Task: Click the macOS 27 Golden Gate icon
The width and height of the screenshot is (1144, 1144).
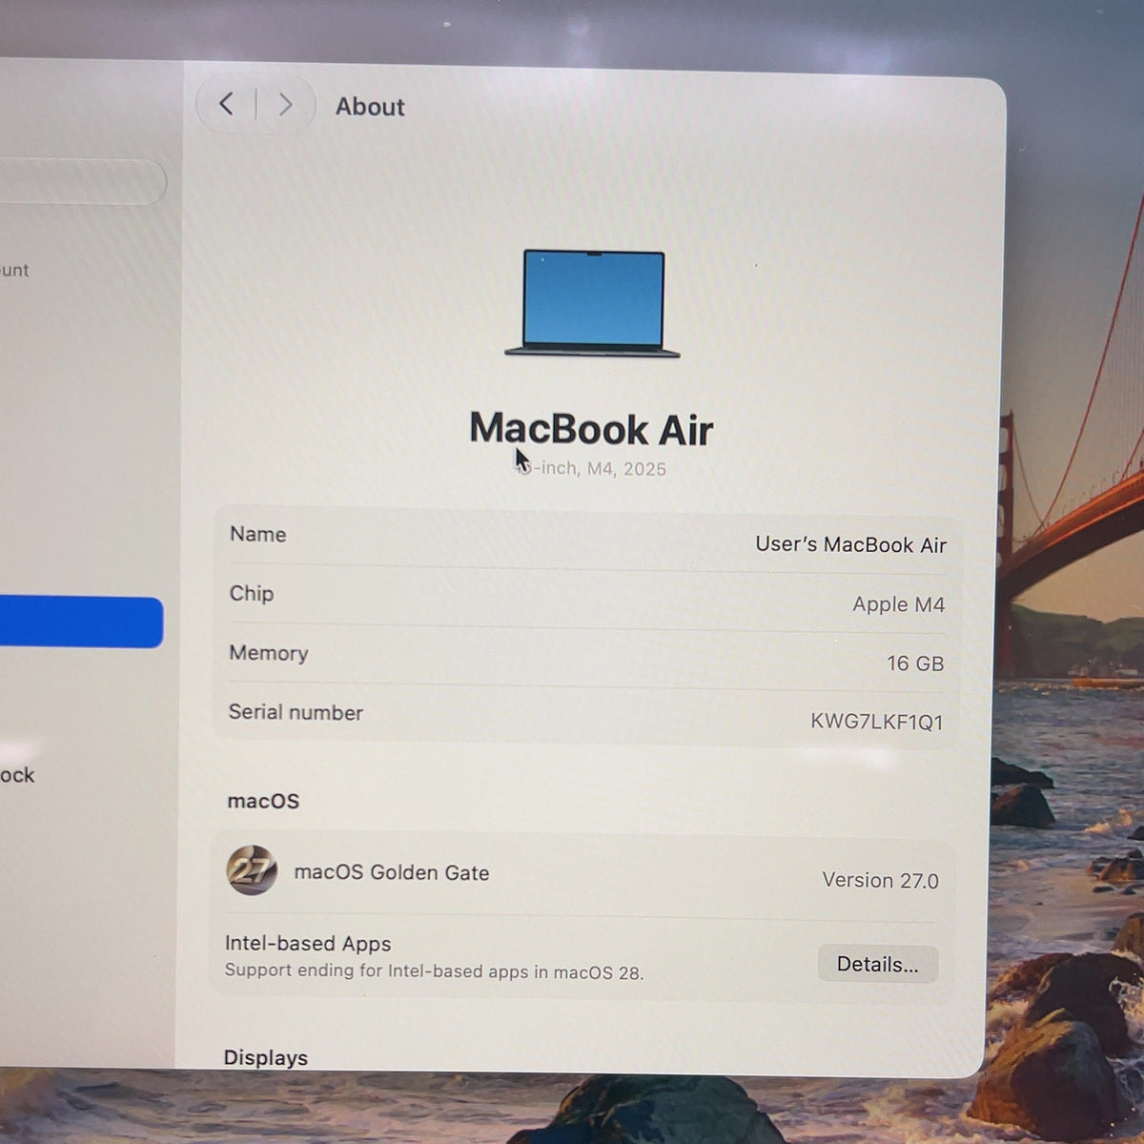Action: tap(252, 870)
